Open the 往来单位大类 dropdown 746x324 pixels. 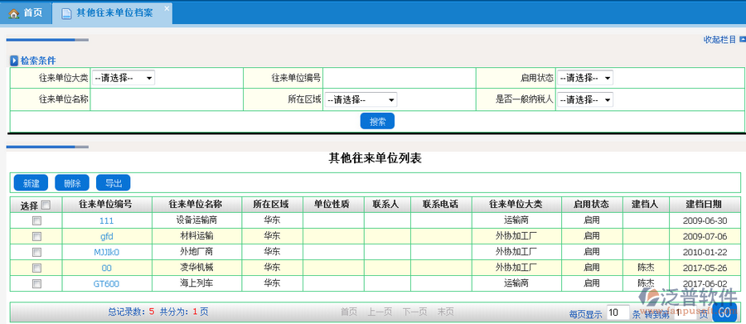tap(124, 78)
